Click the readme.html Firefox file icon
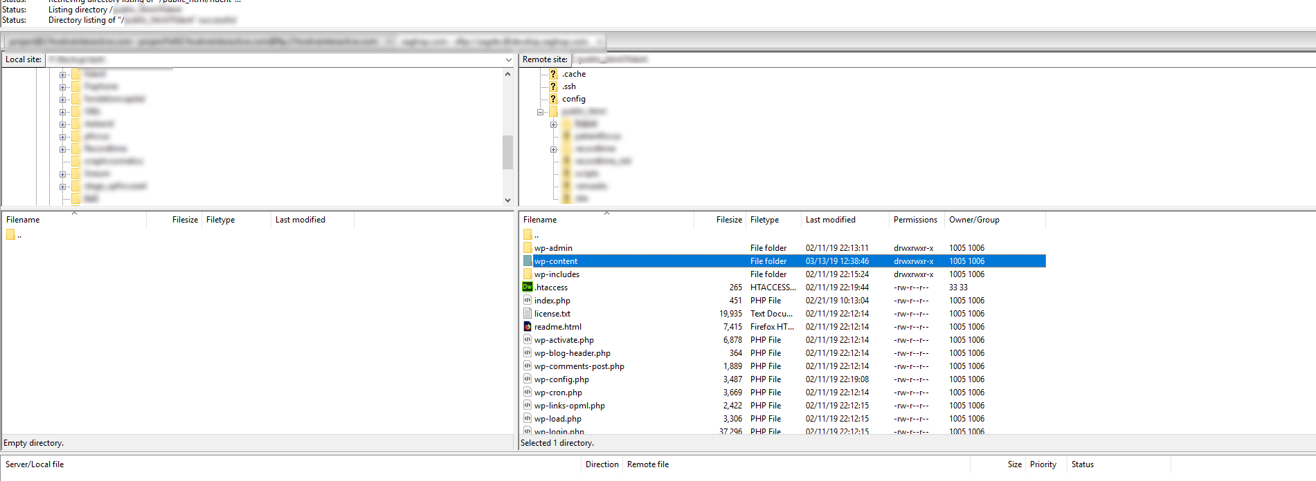This screenshot has width=1316, height=481. (x=528, y=326)
